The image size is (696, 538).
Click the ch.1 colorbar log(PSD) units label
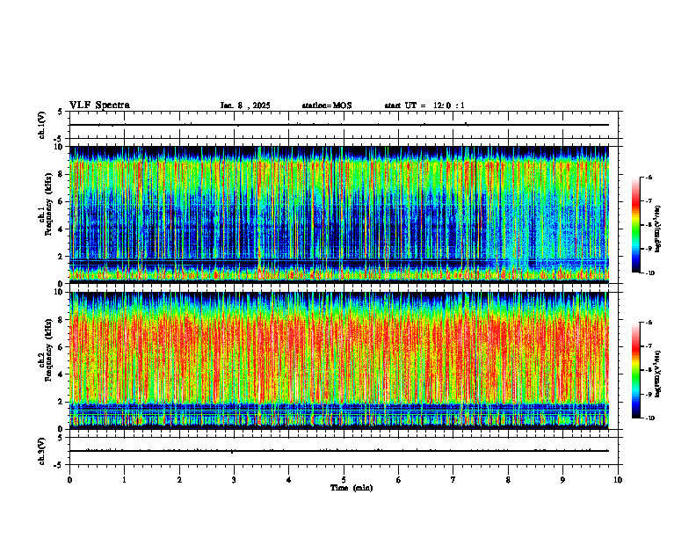point(657,229)
